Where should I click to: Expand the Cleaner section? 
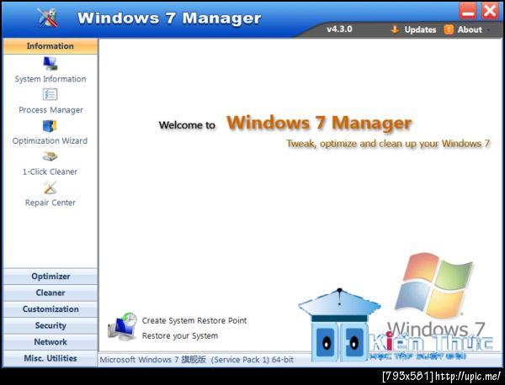coord(50,293)
